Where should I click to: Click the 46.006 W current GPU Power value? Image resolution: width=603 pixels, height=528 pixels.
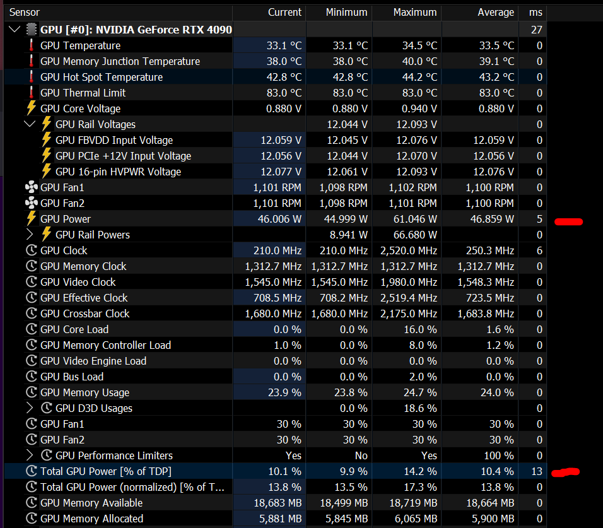tap(279, 219)
